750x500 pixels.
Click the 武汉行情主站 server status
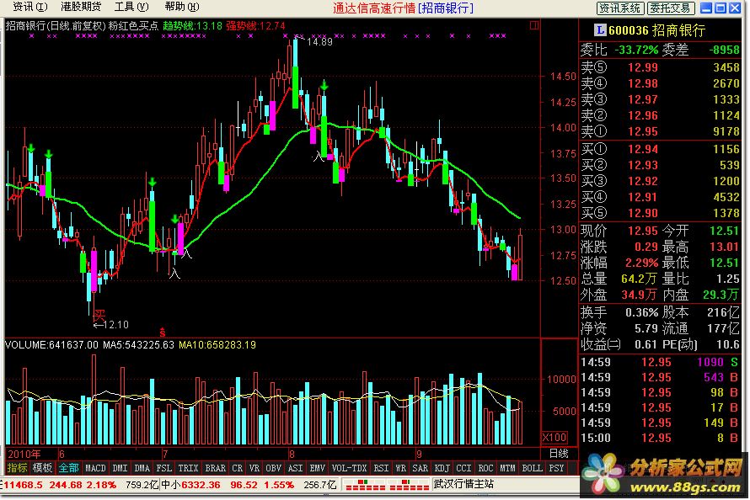tap(463, 484)
